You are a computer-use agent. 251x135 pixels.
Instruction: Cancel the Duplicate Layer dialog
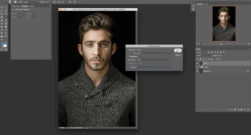(x=178, y=55)
